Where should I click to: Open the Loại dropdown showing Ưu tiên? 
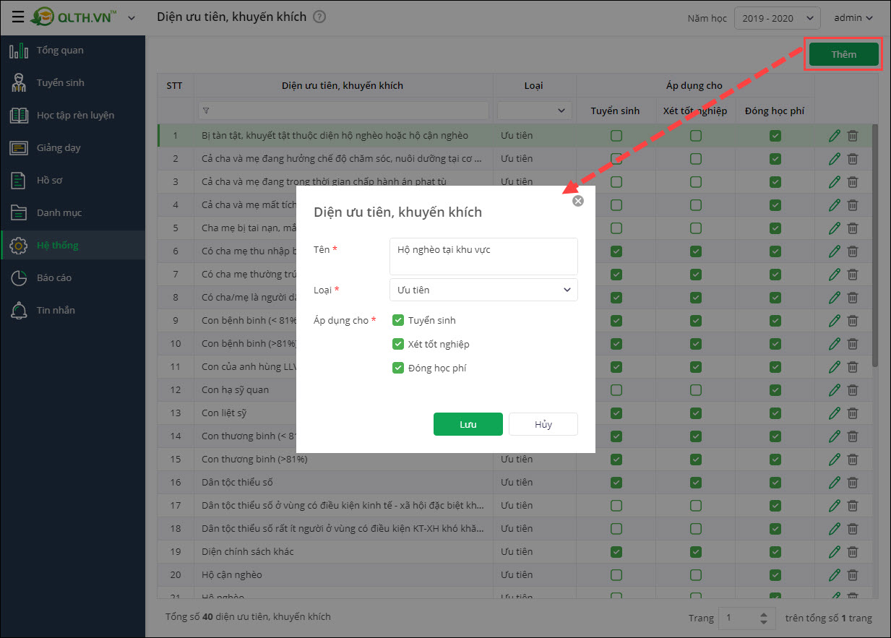[x=483, y=290]
